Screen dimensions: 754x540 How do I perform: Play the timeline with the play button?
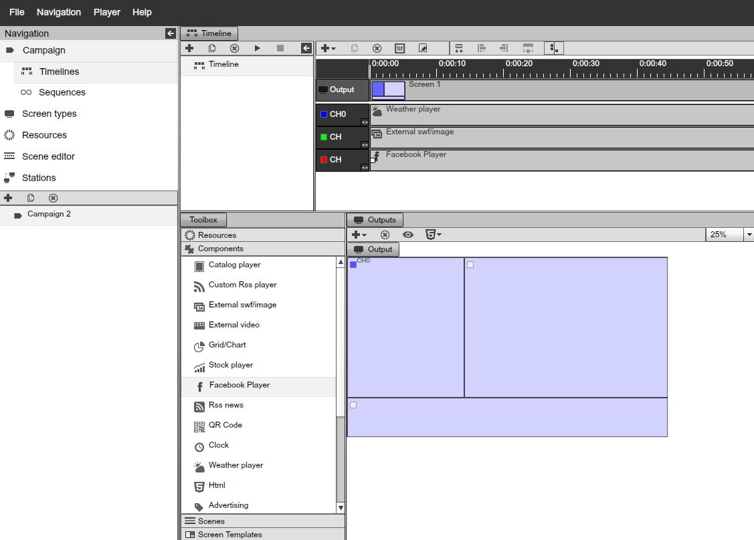[258, 48]
